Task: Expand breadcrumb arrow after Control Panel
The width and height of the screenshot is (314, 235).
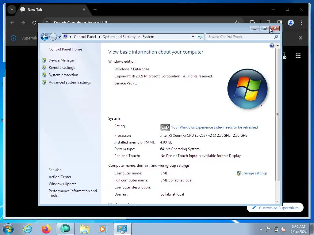Action: click(100, 37)
